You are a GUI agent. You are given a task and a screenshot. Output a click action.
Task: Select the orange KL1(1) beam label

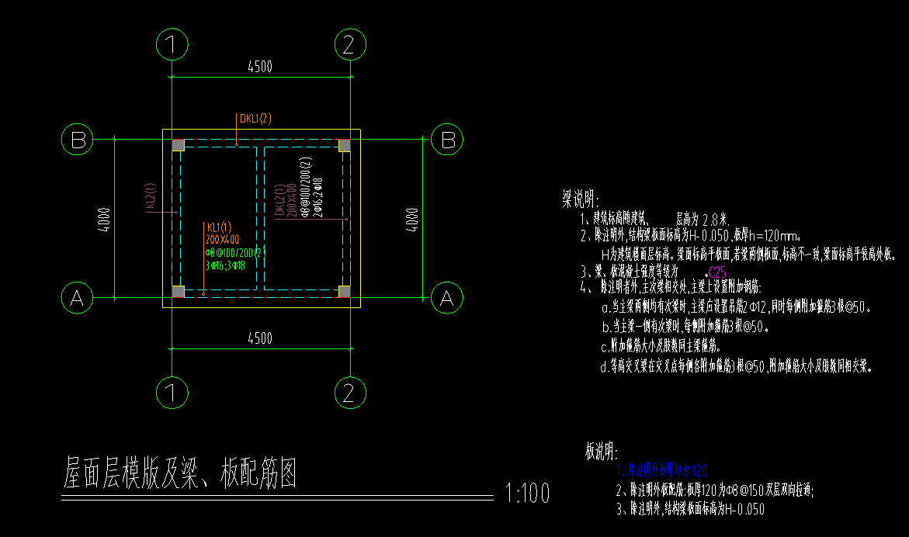point(219,227)
